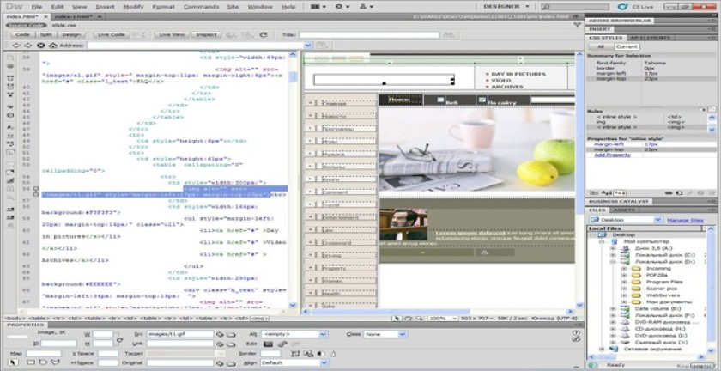Click Show Category View icon in CSS panel
The height and width of the screenshot is (371, 721).
tap(594, 193)
